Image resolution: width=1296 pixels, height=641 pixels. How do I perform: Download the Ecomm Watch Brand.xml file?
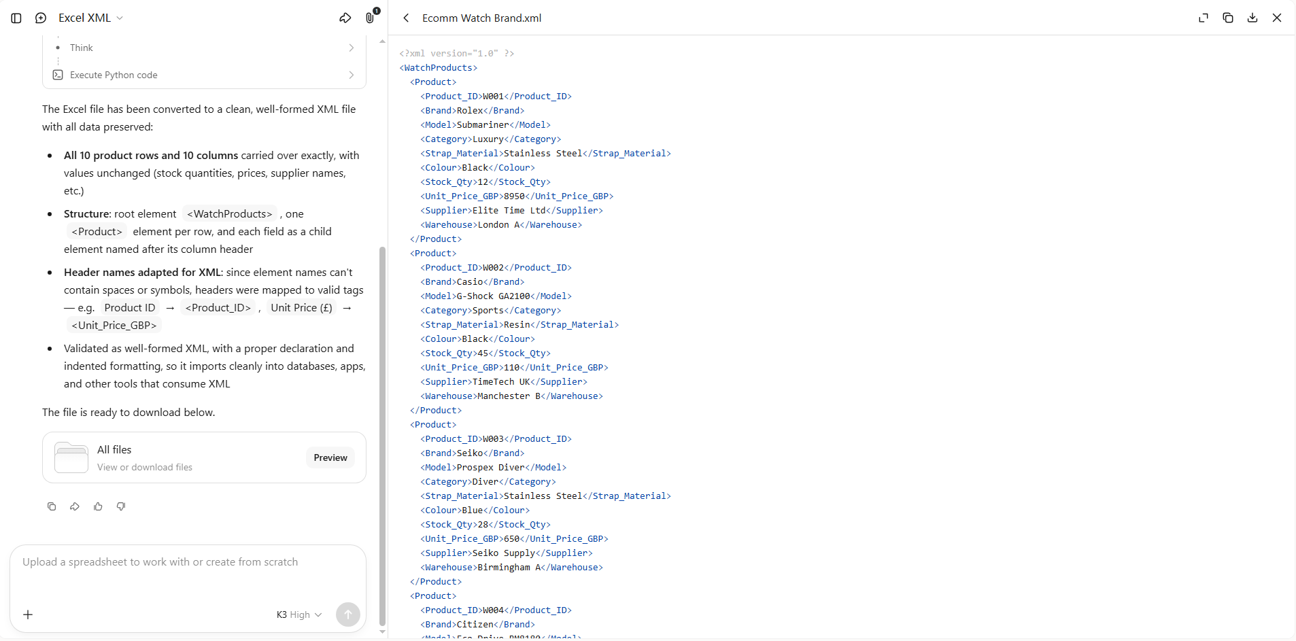(x=1252, y=18)
